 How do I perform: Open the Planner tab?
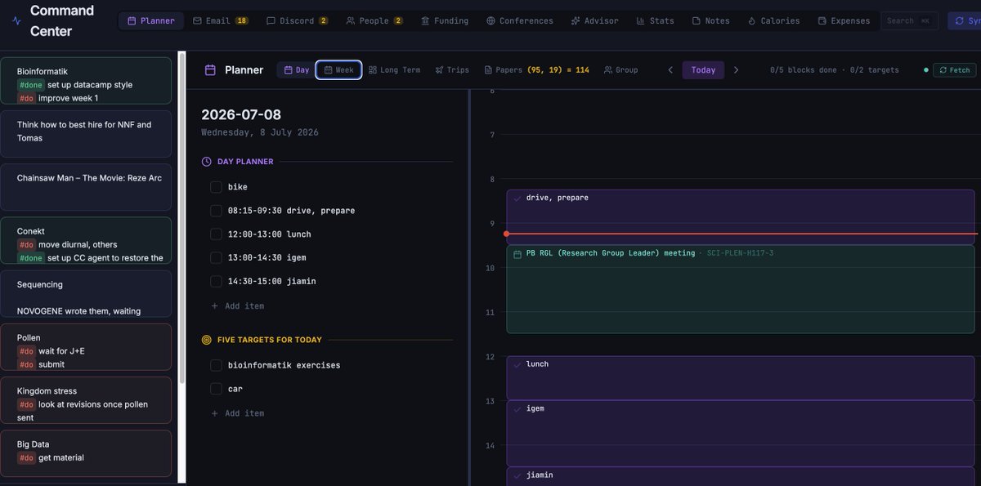pyautogui.click(x=150, y=20)
